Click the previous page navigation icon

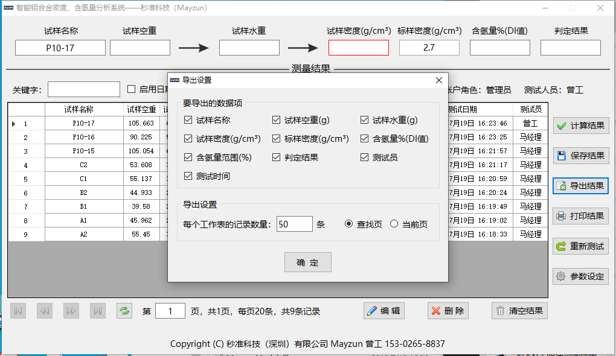(45, 311)
